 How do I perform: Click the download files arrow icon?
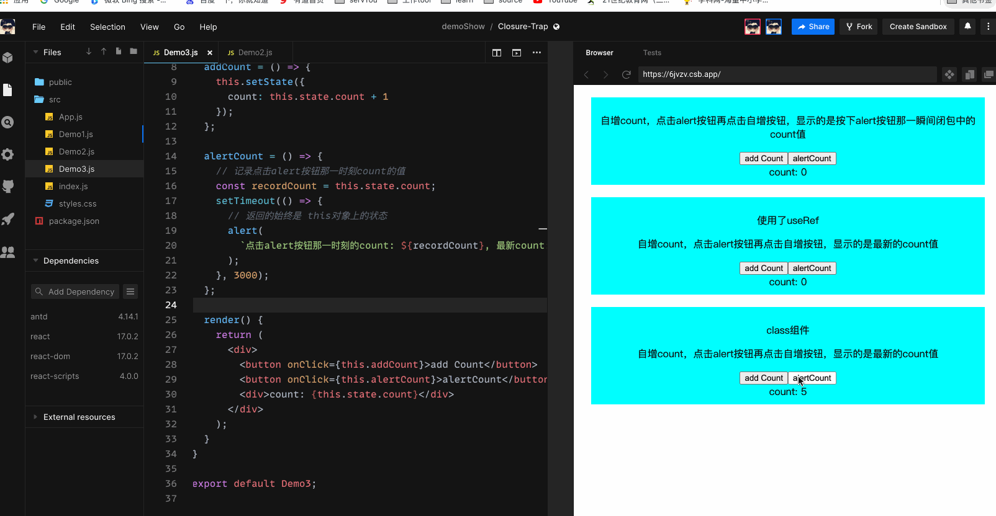coord(89,51)
